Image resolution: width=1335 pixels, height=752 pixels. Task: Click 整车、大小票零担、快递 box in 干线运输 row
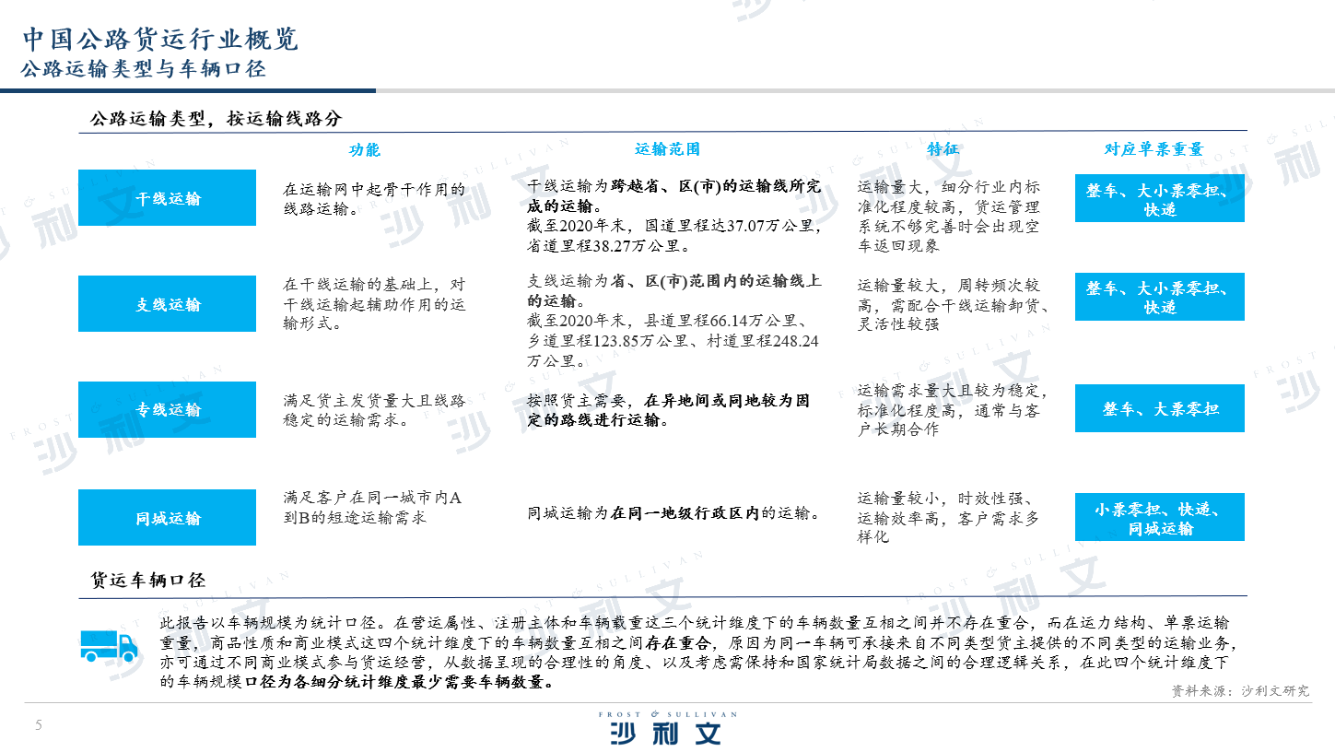(1159, 199)
